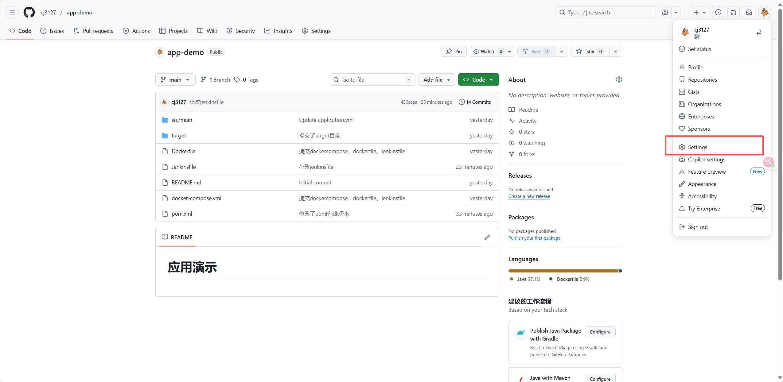The width and height of the screenshot is (783, 382).
Task: Open the 14 Commits history
Action: [x=475, y=102]
